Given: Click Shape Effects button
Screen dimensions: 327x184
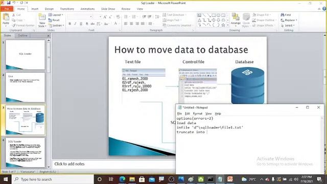Looking at the screenshot, I should (x=264, y=25).
